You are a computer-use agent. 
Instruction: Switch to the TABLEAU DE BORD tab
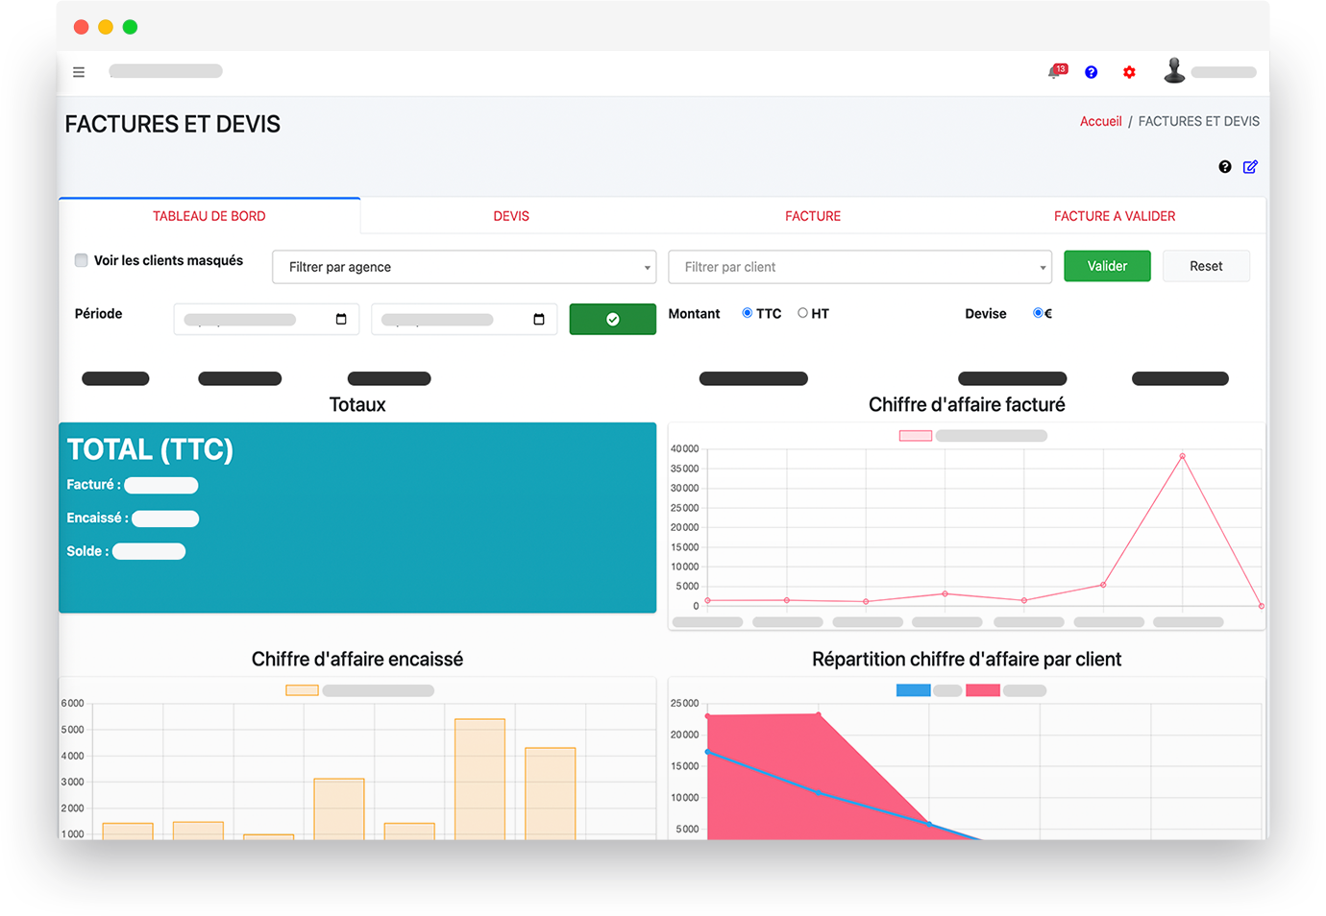click(x=209, y=216)
